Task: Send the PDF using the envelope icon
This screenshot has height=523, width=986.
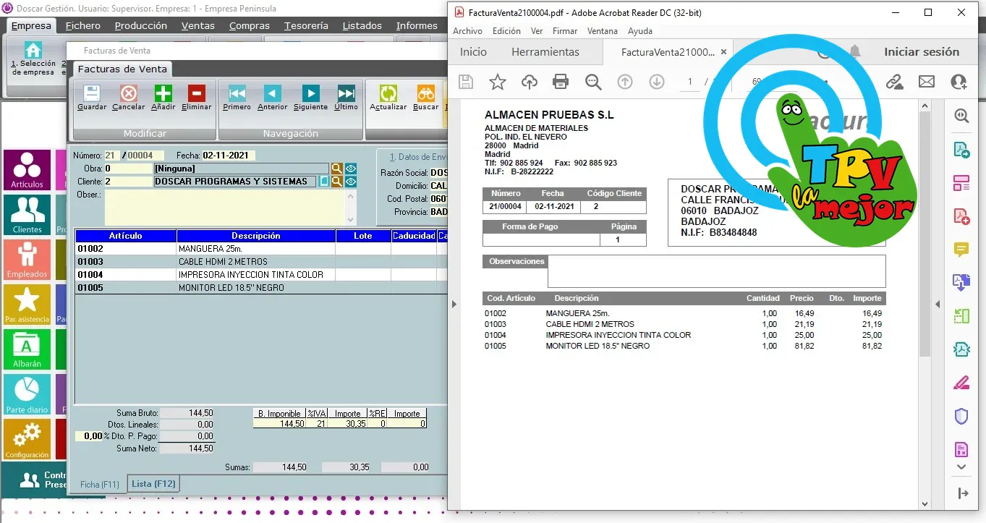Action: (927, 82)
